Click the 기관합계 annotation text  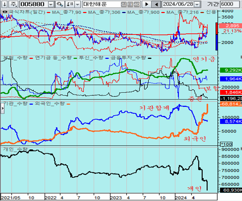tap(154, 108)
